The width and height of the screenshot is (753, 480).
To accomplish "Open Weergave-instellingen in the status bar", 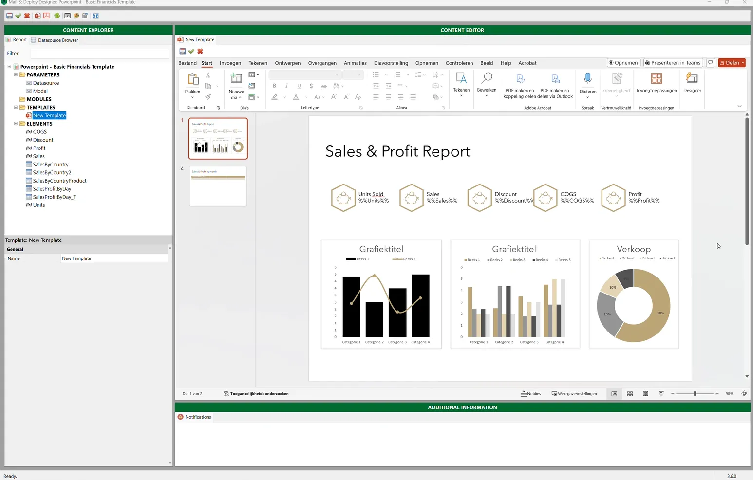I will tap(574, 394).
